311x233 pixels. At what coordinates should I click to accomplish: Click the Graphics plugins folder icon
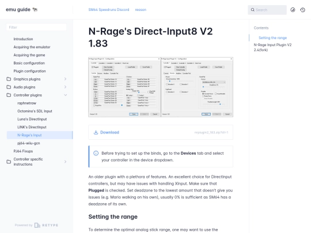[x=9, y=79]
